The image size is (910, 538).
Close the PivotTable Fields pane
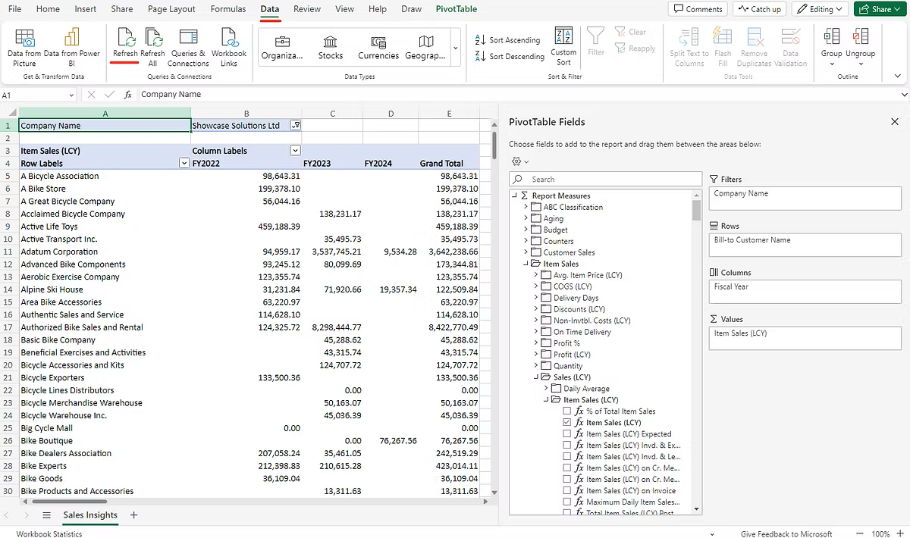(x=895, y=122)
